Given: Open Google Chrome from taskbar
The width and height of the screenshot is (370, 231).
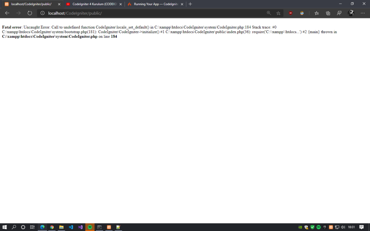Looking at the screenshot, I should pyautogui.click(x=52, y=227).
